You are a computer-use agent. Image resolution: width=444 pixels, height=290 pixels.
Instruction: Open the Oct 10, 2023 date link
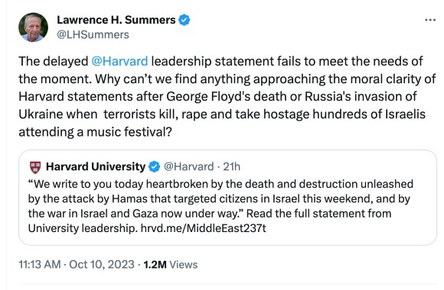coord(102,265)
